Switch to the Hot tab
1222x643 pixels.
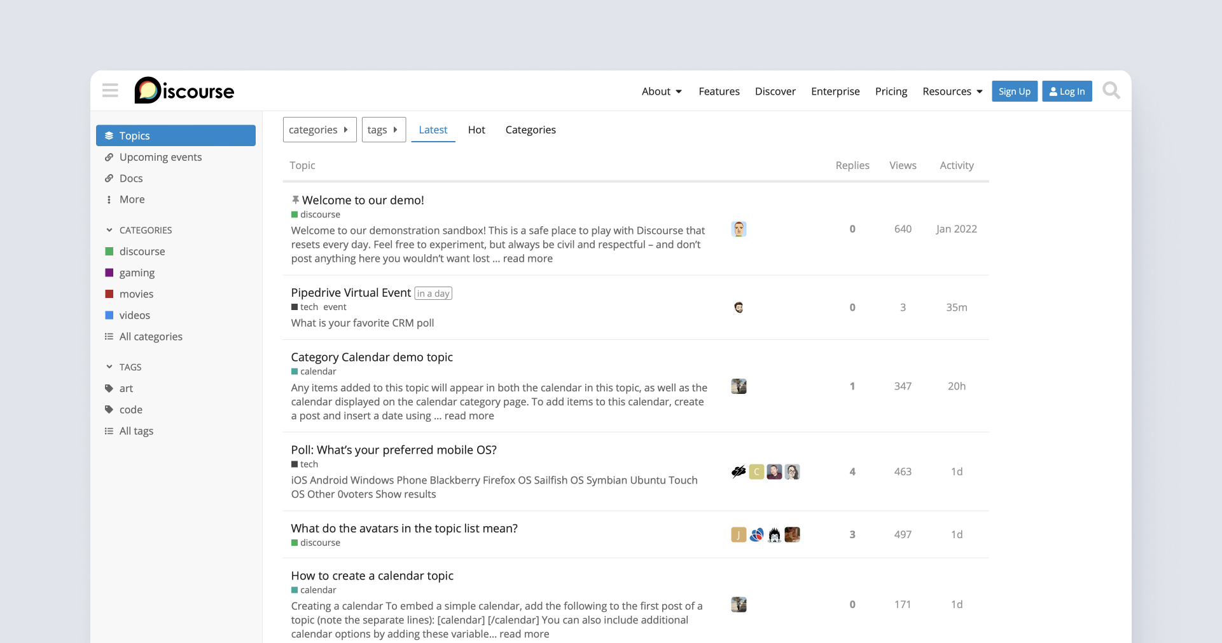point(476,130)
